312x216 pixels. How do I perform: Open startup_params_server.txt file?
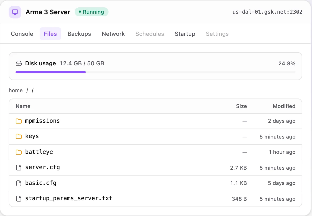155,199
